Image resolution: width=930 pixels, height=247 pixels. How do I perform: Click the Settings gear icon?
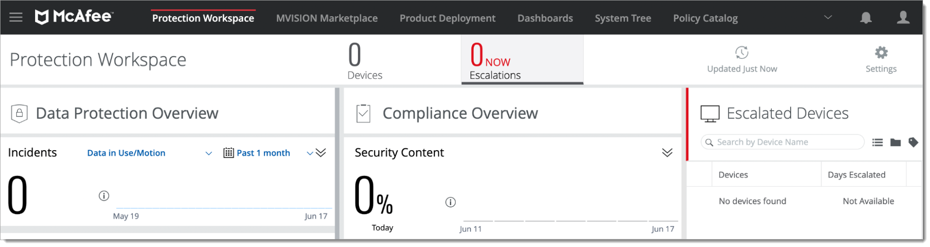(x=881, y=53)
